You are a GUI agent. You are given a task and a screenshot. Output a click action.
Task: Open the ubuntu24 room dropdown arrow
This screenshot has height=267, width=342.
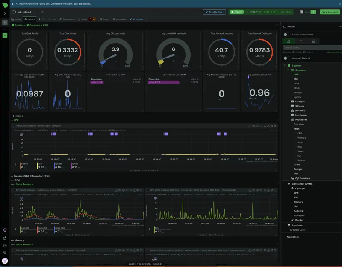point(35,12)
